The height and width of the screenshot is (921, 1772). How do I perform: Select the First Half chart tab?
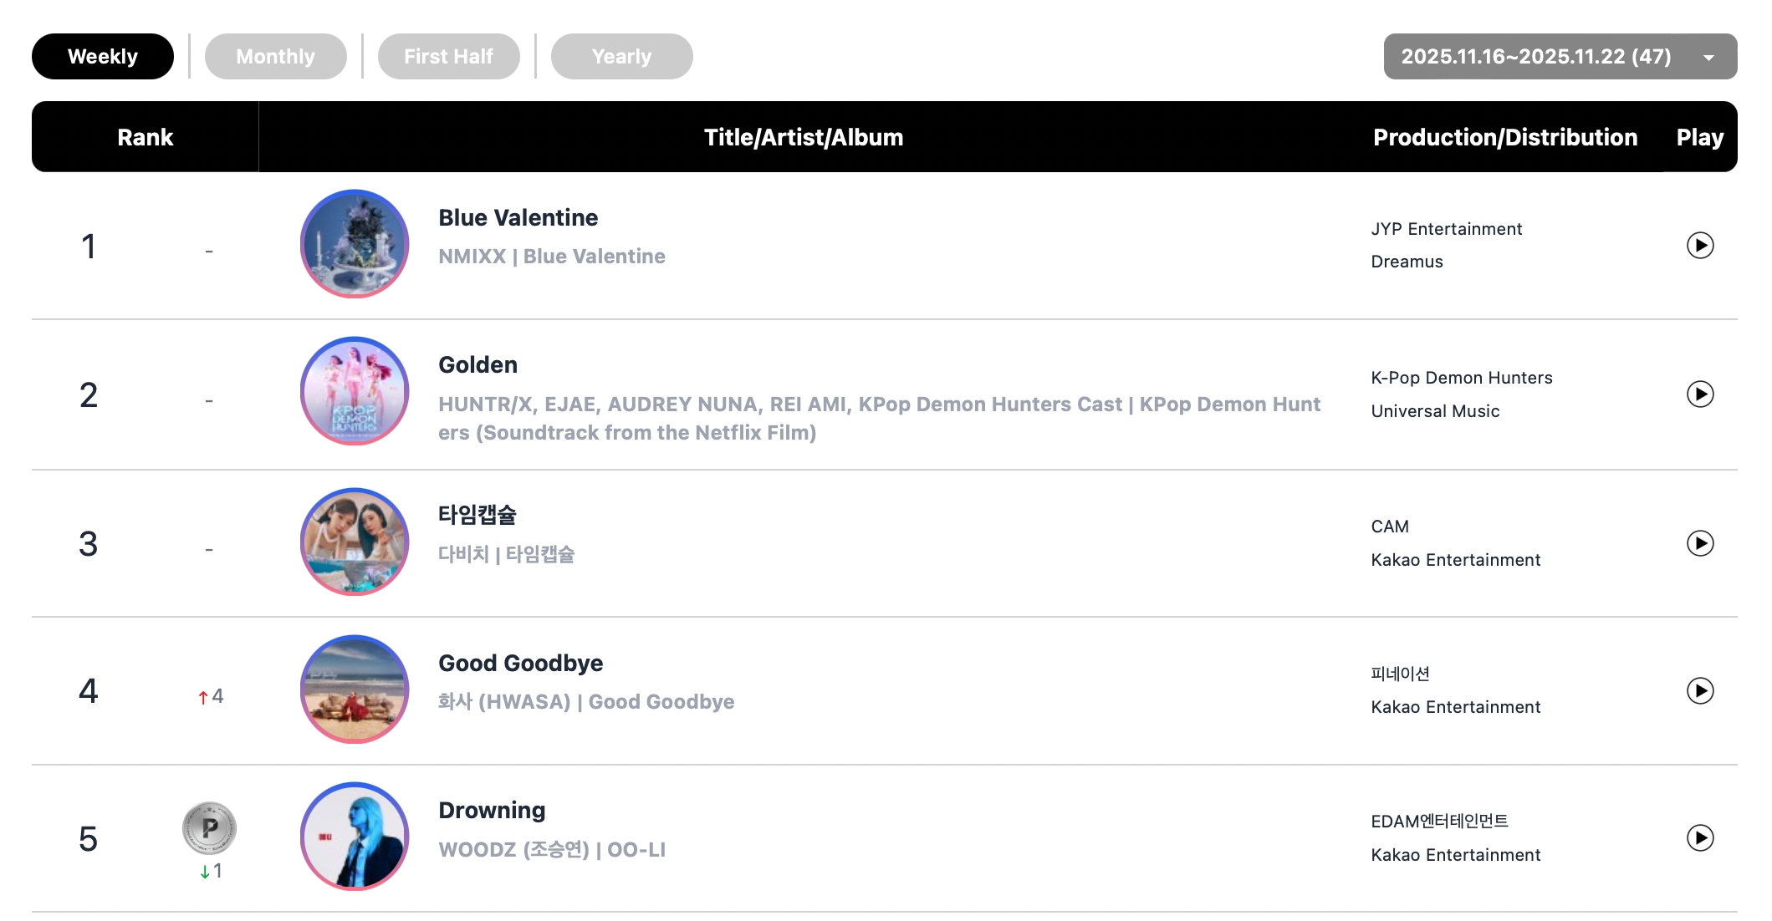pyautogui.click(x=448, y=57)
